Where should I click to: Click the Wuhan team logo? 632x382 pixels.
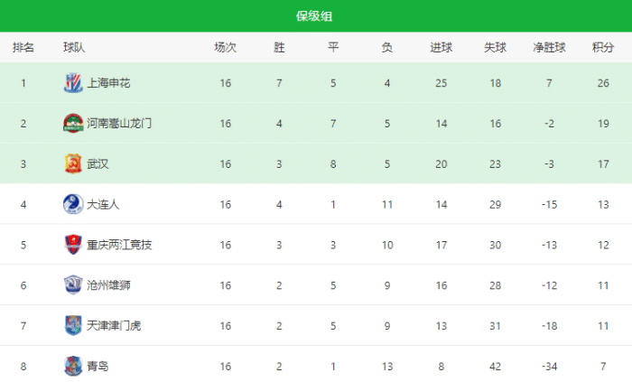coord(72,164)
